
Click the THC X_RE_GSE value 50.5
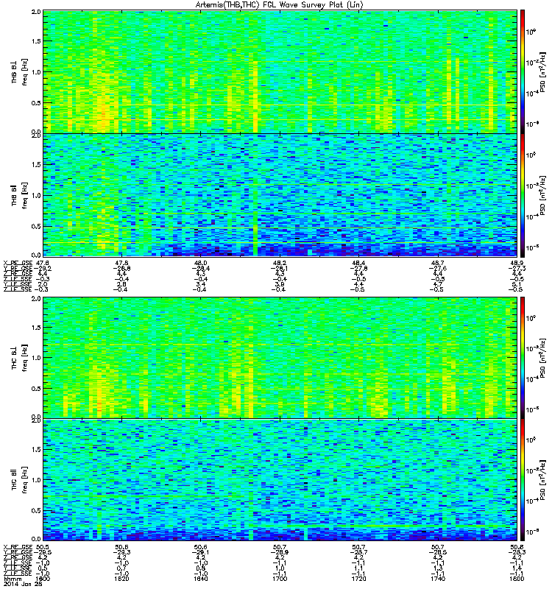tap(43, 547)
